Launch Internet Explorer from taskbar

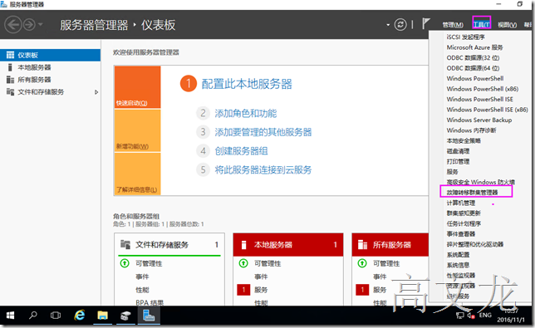80,315
